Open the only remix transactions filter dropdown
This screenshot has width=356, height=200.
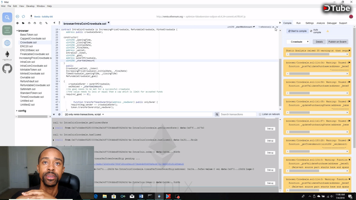(84, 114)
